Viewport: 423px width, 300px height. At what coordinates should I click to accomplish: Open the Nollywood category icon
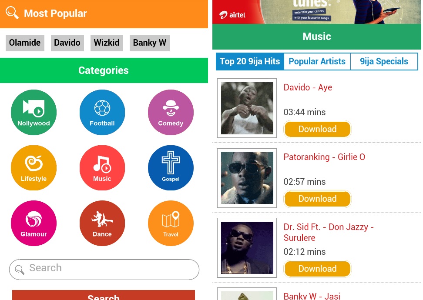(x=34, y=112)
